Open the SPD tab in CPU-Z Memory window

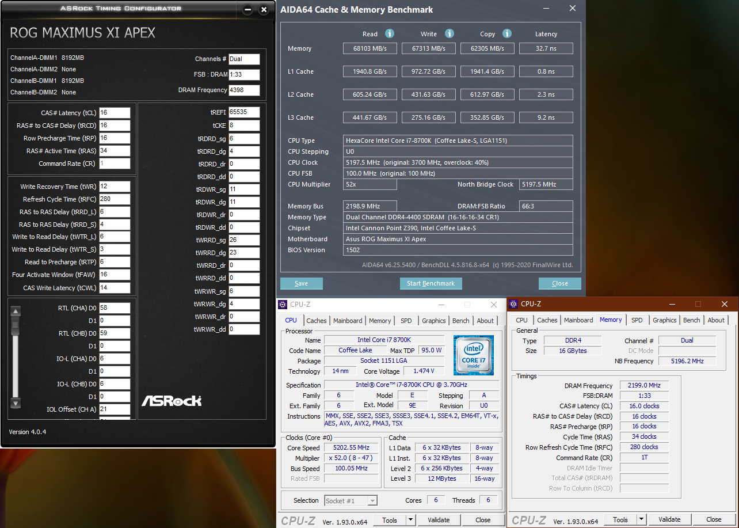(637, 320)
